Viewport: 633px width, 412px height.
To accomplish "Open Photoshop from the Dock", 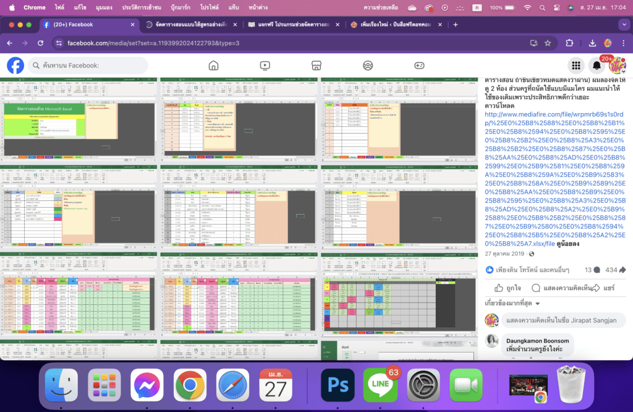I will pos(338,385).
